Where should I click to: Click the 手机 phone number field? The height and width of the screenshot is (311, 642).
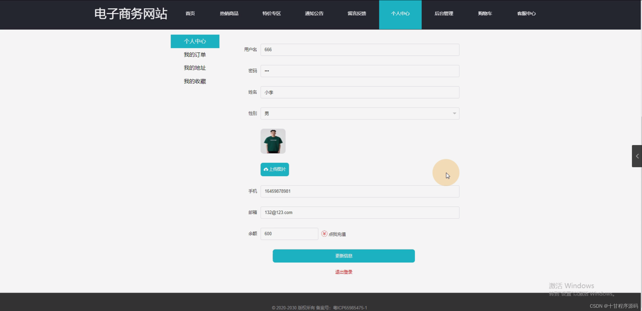(360, 191)
